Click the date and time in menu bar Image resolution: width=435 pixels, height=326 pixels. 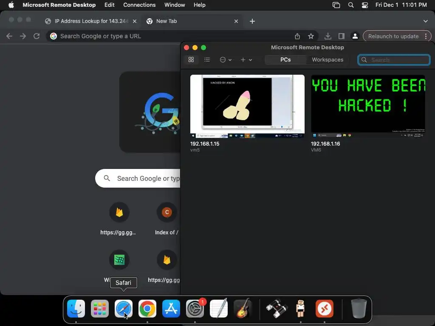(x=401, y=5)
